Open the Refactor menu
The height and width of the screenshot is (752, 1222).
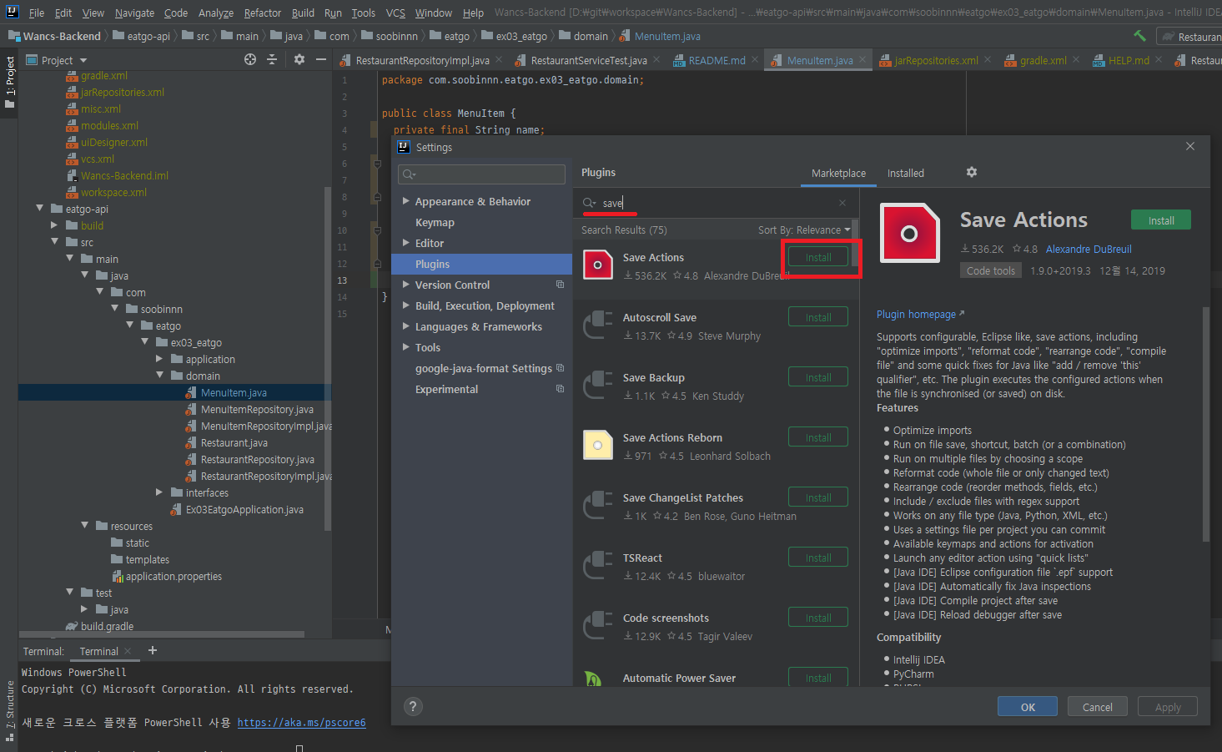(x=263, y=13)
